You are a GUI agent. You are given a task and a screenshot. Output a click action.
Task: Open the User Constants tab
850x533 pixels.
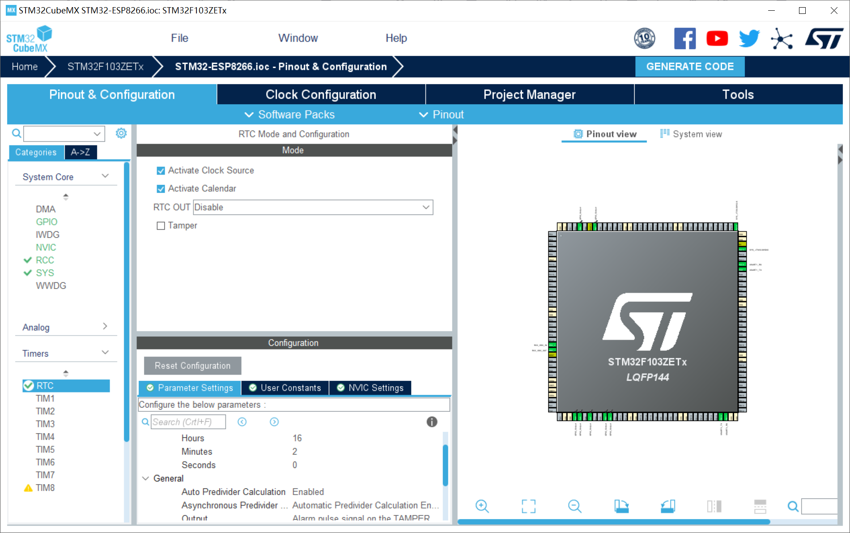[x=285, y=388]
